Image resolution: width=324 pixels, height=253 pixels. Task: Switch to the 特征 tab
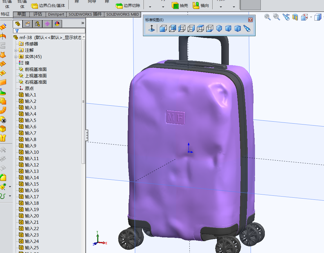[x=6, y=14]
